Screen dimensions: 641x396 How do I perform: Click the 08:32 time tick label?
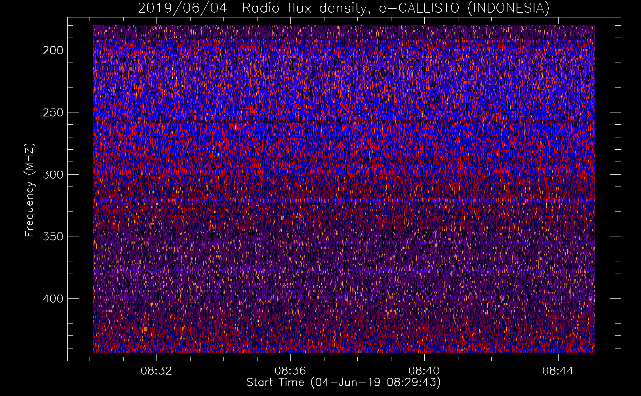[156, 371]
